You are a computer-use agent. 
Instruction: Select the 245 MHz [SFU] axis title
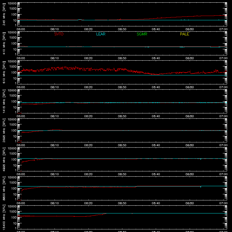coord(4,14)
